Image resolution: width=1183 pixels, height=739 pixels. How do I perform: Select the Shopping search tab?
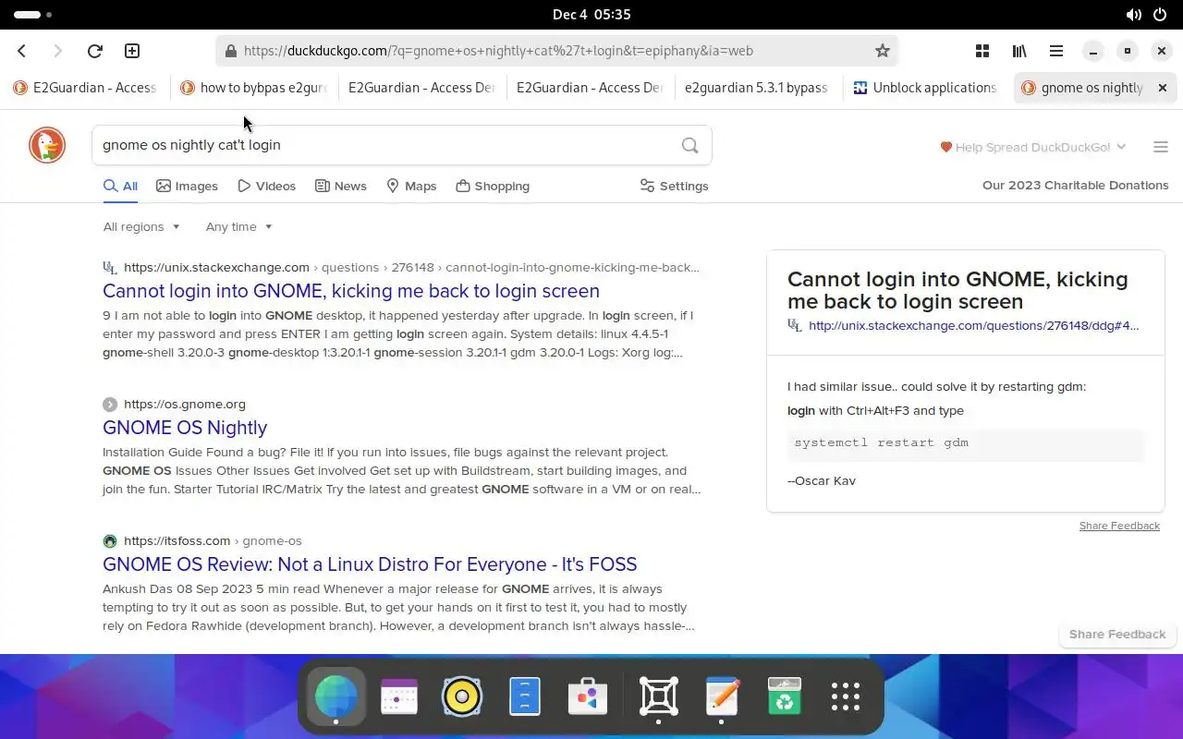click(x=493, y=186)
